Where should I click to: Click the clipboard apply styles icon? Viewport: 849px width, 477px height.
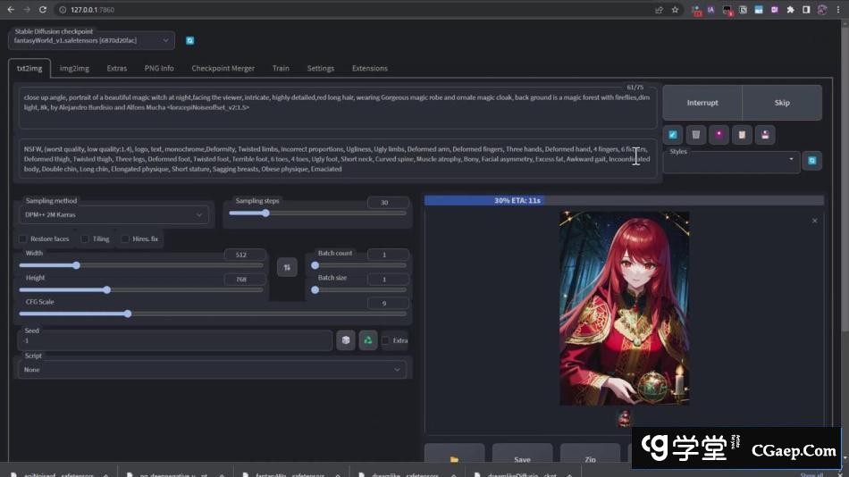click(742, 135)
